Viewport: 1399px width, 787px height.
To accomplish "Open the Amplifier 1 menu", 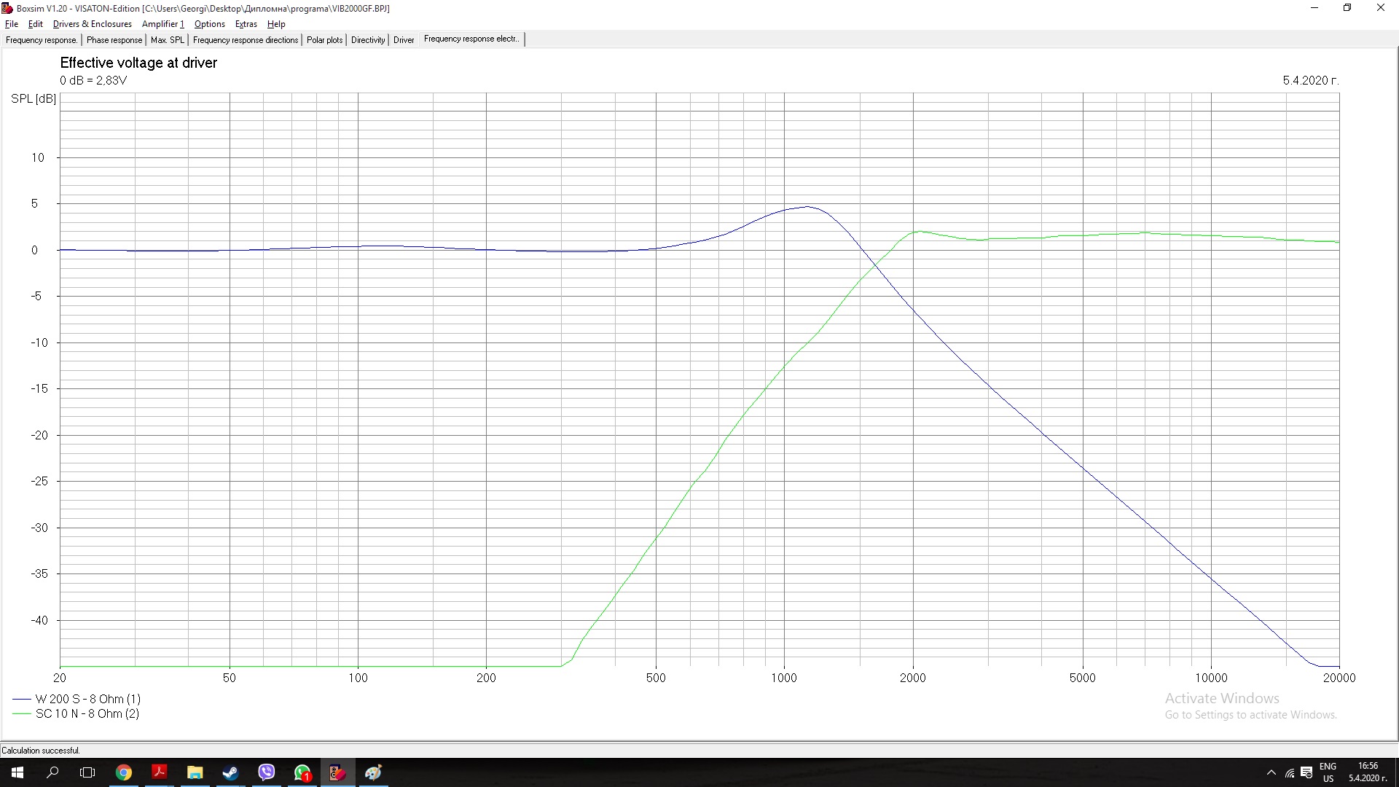I will pyautogui.click(x=162, y=24).
